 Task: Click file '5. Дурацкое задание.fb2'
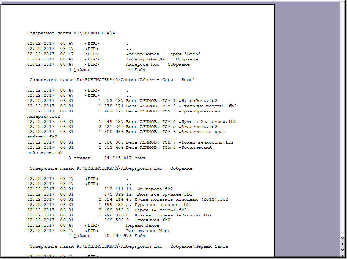coord(158,205)
